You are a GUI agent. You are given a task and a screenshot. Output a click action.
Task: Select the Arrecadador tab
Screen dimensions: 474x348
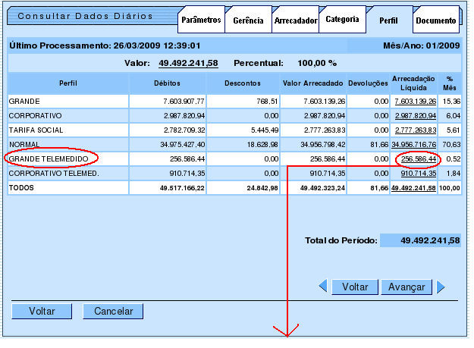294,20
